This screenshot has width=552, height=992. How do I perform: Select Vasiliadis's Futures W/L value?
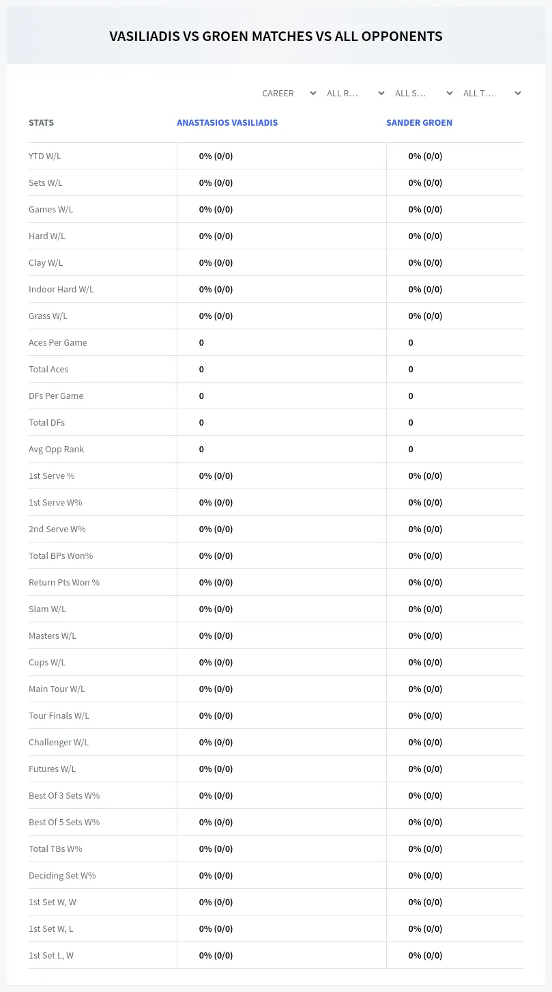(x=216, y=769)
